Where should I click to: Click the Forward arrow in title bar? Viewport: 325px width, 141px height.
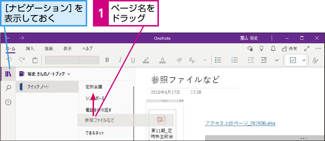click(22, 38)
